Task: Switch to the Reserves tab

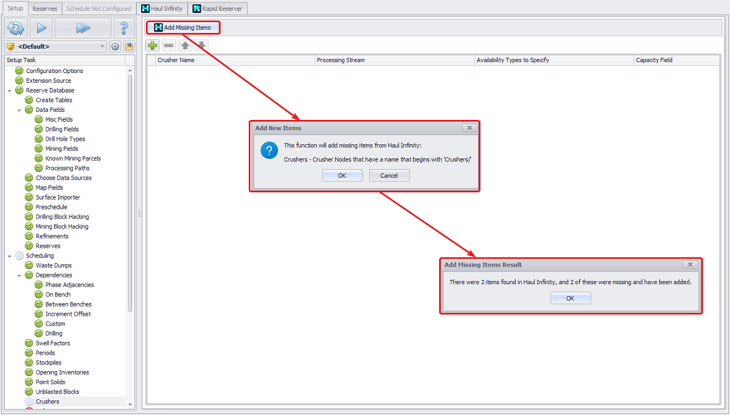Action: pos(45,9)
